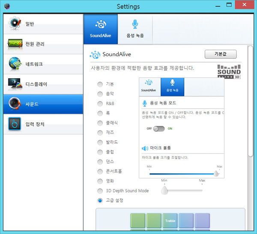This screenshot has width=257, height=234.
Task: Open the 입력 장치 touch icon
Action: coord(15,124)
